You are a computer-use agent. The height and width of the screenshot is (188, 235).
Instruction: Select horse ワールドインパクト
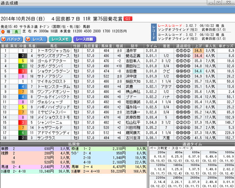pyautogui.click(x=53, y=97)
